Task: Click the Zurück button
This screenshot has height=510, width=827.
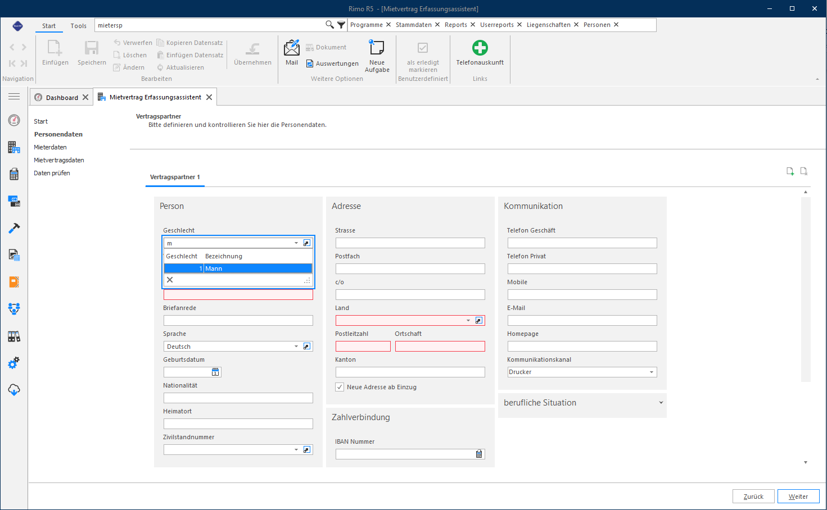Action: click(753, 497)
